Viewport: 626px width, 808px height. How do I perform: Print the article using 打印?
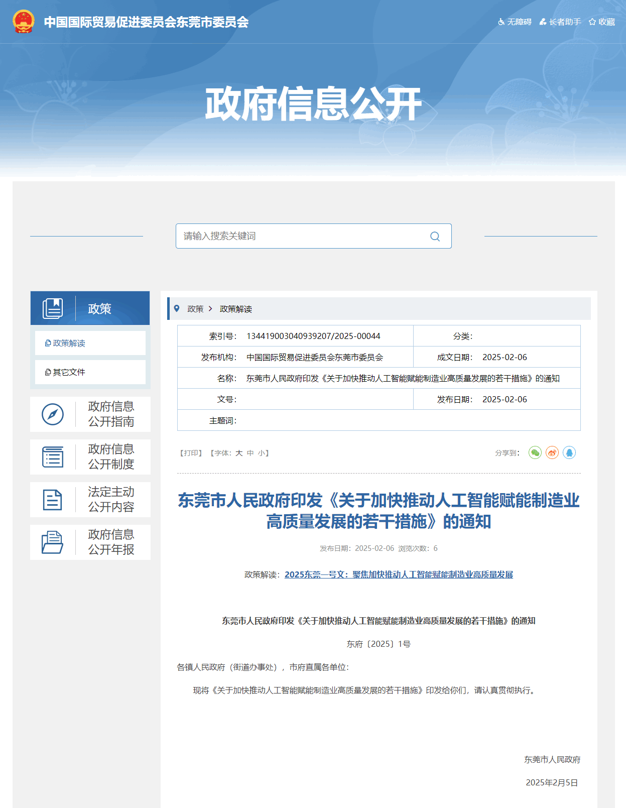pyautogui.click(x=191, y=453)
